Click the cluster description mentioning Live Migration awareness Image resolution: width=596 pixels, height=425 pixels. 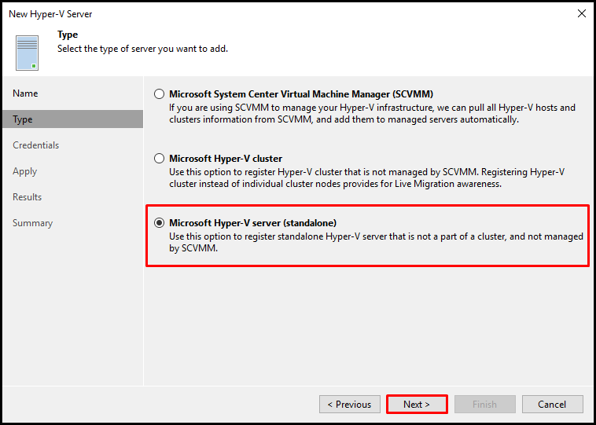366,178
